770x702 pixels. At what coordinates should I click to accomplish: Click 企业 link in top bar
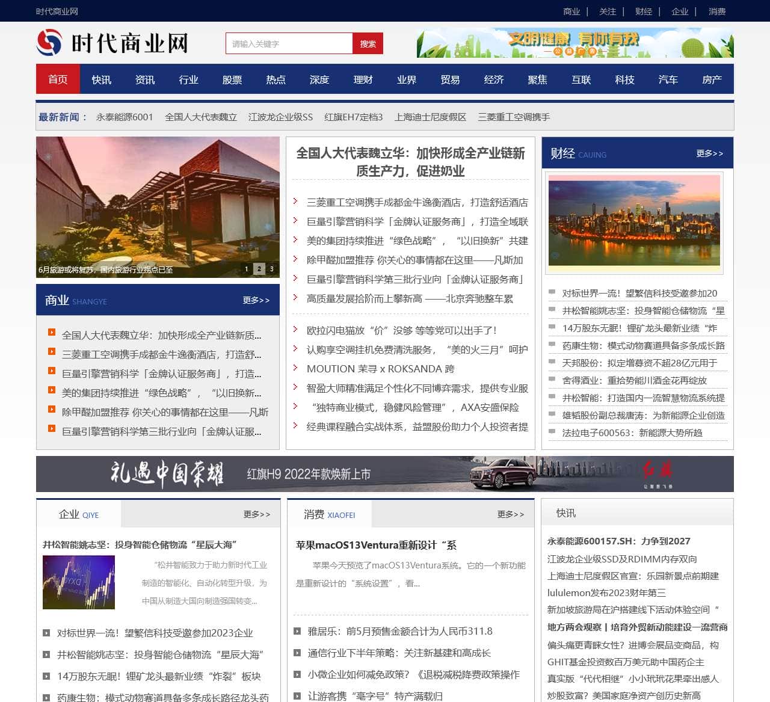click(x=680, y=11)
